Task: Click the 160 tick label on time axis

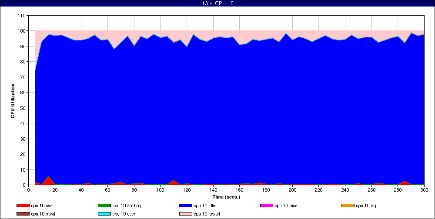Action: [x=239, y=190]
